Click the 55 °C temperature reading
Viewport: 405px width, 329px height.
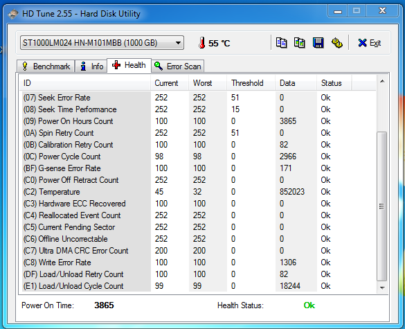point(219,43)
